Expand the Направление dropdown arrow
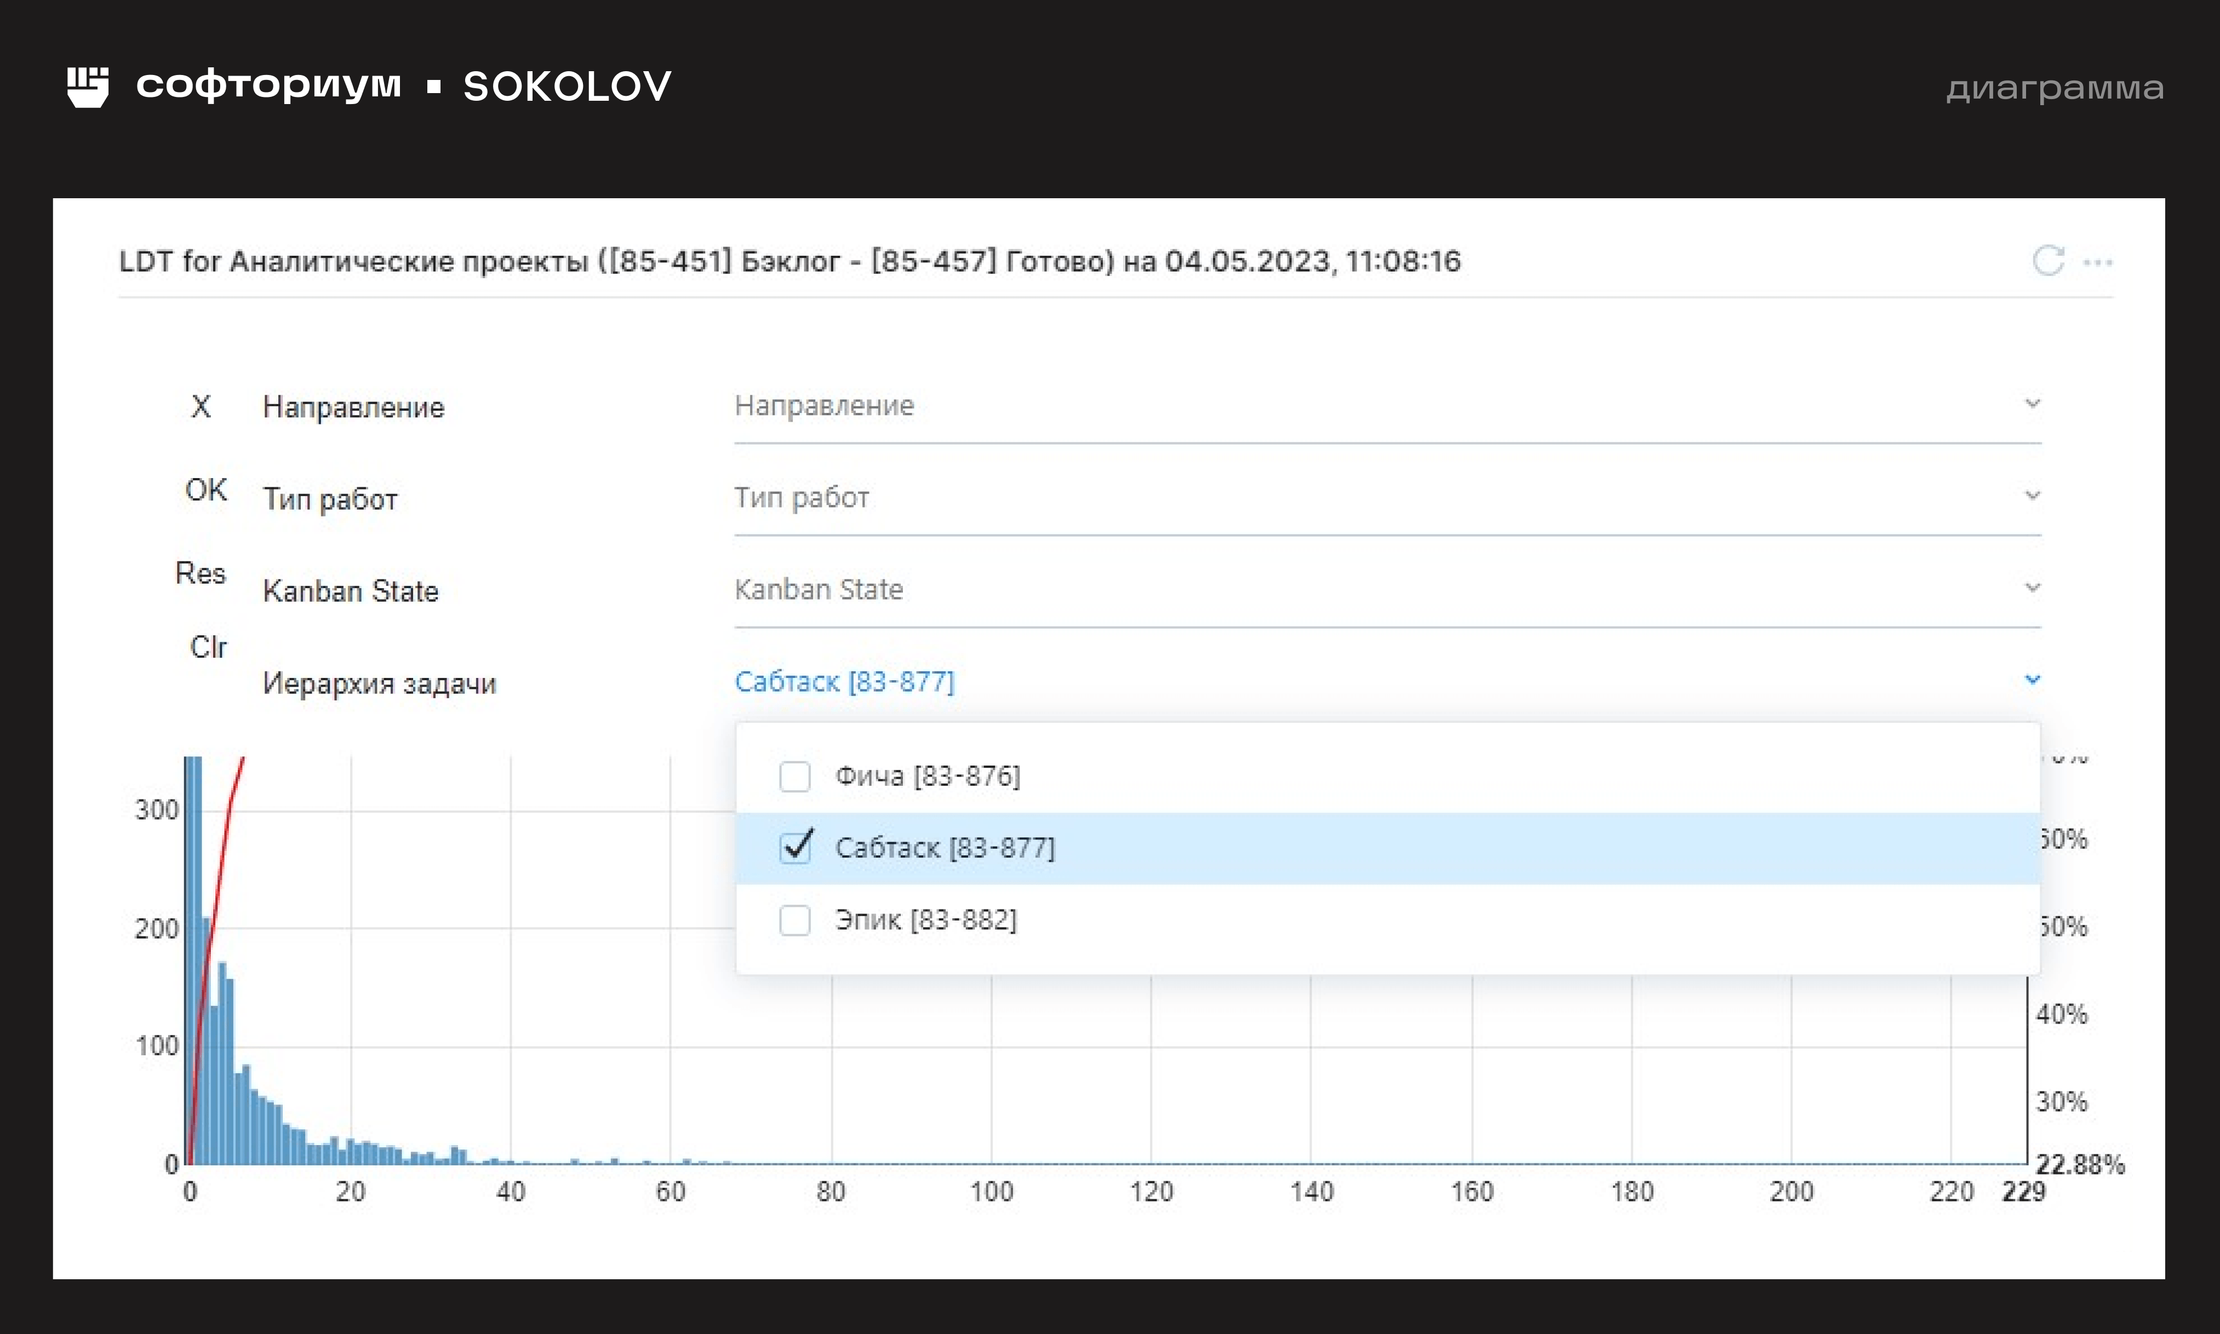The width and height of the screenshot is (2220, 1334). click(2032, 404)
